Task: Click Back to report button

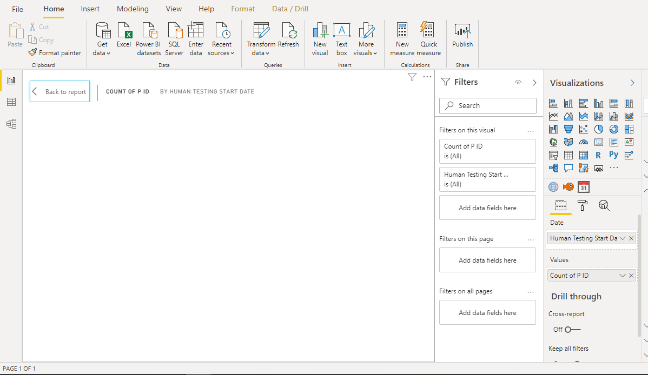Action: [x=59, y=91]
